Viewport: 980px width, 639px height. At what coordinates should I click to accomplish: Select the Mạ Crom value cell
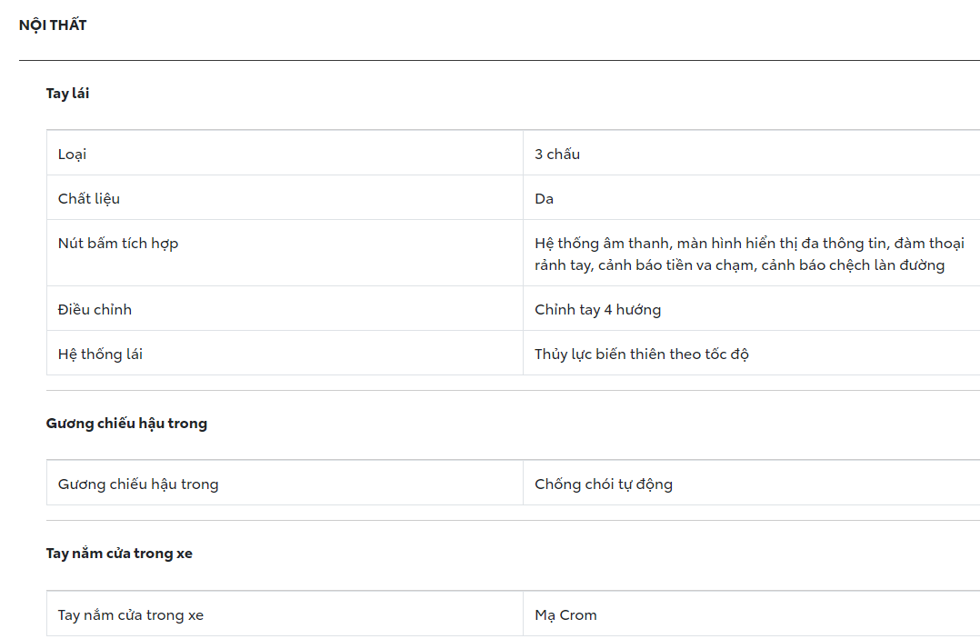point(565,615)
